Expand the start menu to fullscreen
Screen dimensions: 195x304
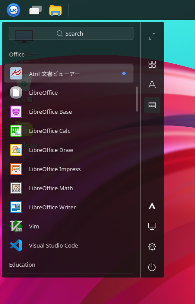pyautogui.click(x=152, y=36)
